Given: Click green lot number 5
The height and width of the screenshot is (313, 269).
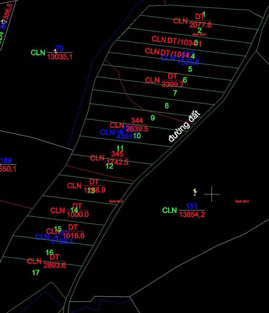Looking at the screenshot, I should [x=190, y=69].
